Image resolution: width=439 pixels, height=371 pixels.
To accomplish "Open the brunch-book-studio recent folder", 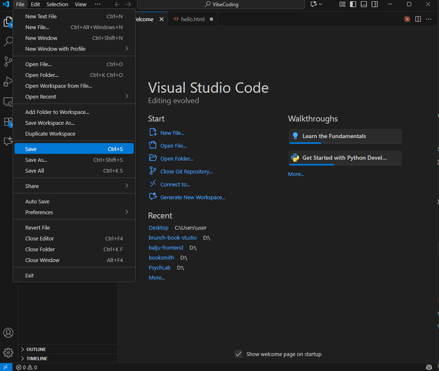I will coord(173,237).
